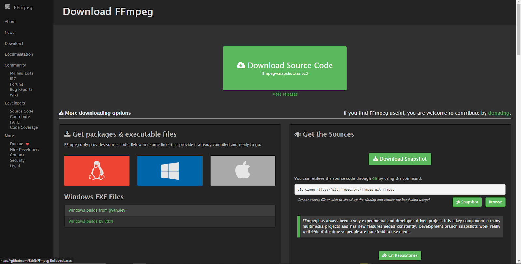
Task: Click the 'Windows EXE Files' heading
Action: click(94, 197)
